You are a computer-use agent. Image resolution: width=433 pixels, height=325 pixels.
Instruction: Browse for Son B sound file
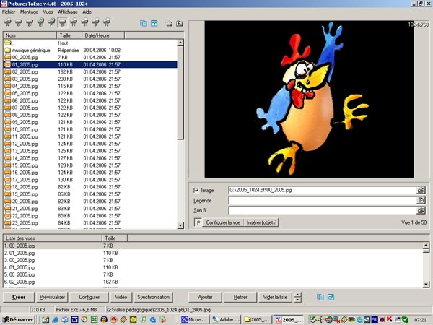(x=421, y=211)
